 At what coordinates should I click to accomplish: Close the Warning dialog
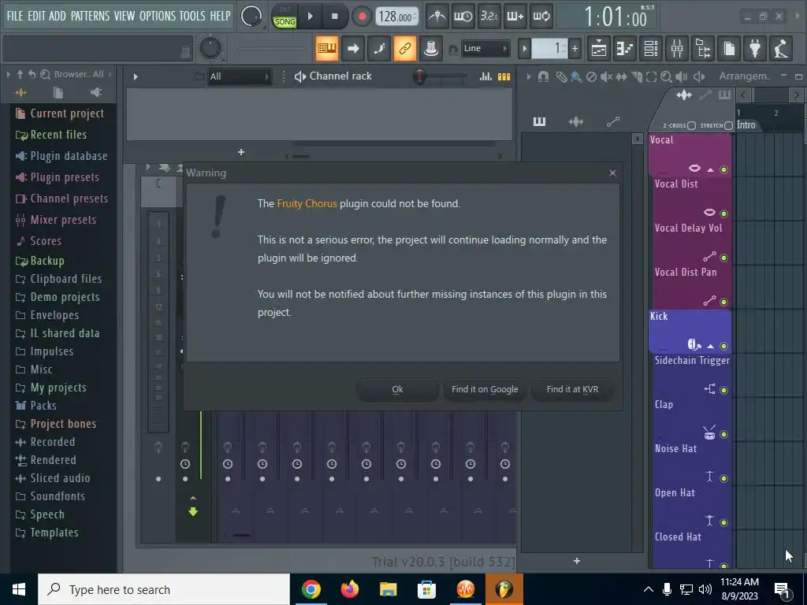pos(612,173)
